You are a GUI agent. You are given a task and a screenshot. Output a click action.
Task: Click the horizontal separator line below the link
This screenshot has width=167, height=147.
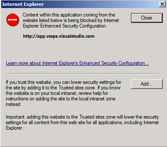83,74
